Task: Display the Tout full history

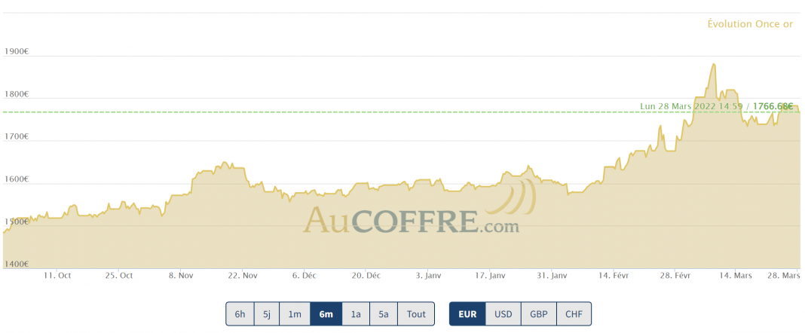Action: 416,314
